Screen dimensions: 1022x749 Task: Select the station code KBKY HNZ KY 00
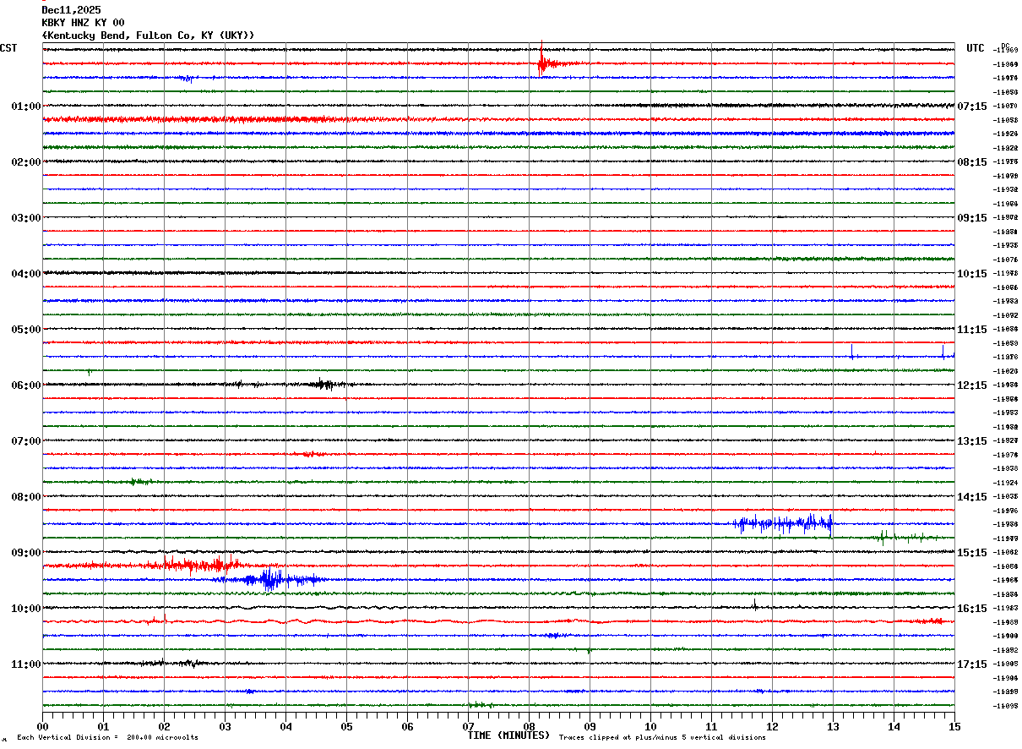83,23
